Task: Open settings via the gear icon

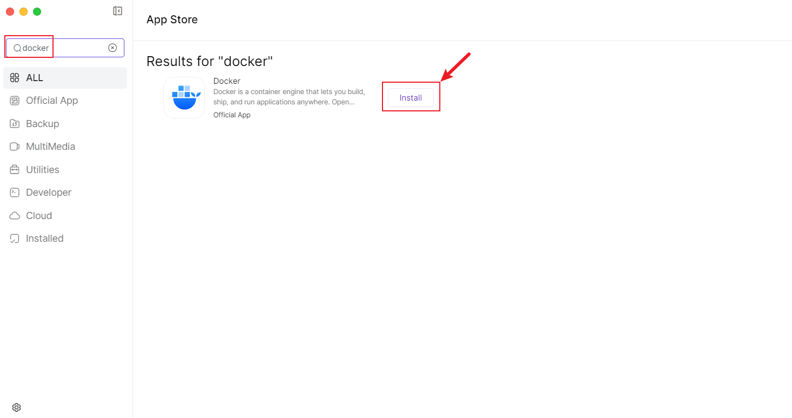Action: pyautogui.click(x=16, y=407)
